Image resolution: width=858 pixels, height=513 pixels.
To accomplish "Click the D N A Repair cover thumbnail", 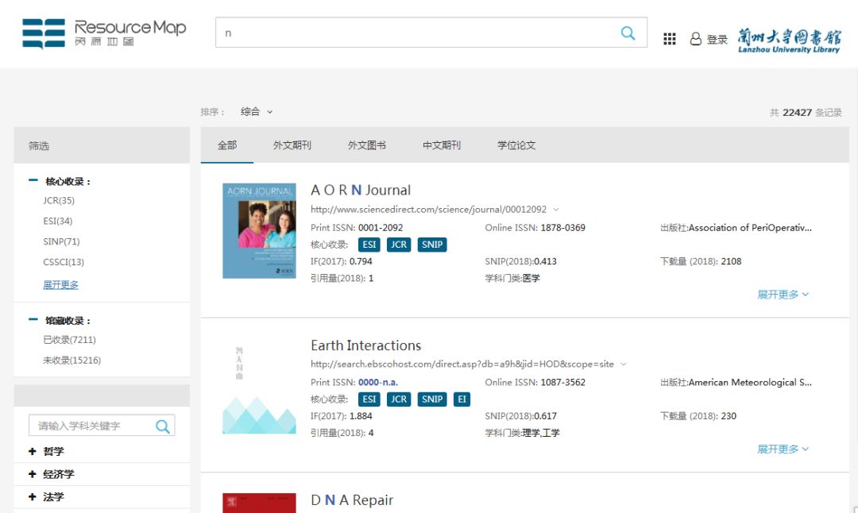I will (x=259, y=503).
